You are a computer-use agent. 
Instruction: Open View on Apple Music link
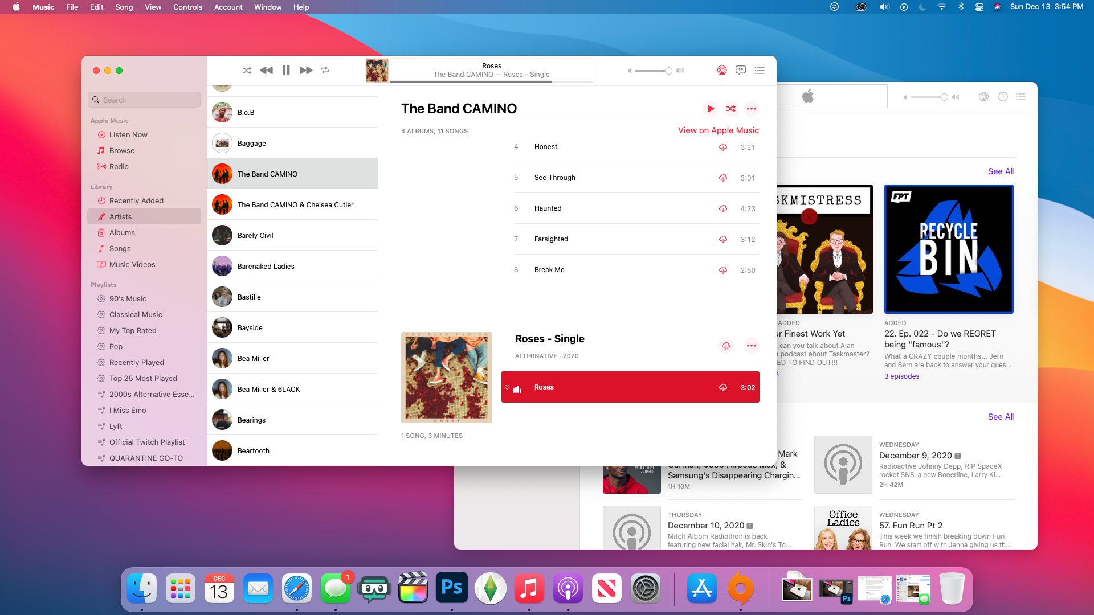719,130
